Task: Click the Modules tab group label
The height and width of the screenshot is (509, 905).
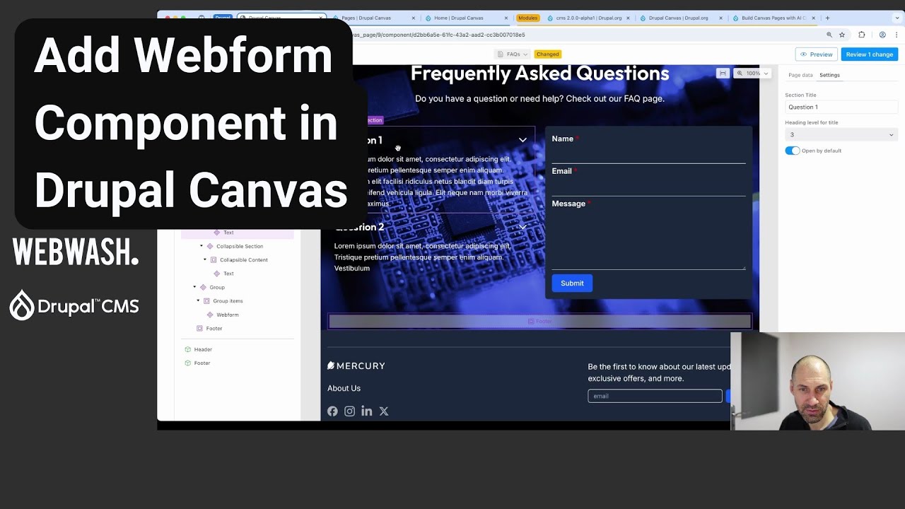Action: tap(527, 18)
